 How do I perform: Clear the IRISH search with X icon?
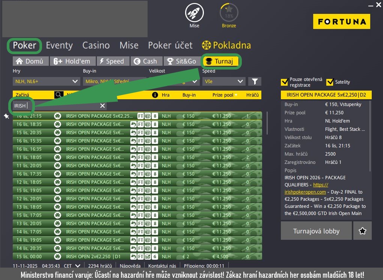(103, 106)
